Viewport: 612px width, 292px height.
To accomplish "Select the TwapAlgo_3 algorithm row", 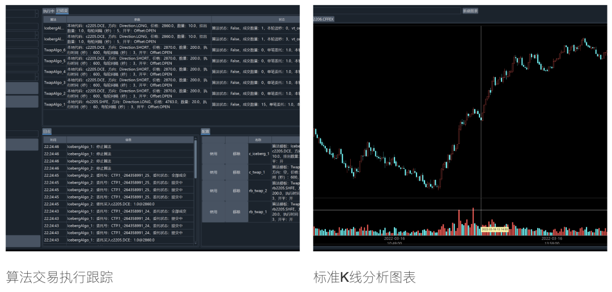I will 171,82.
